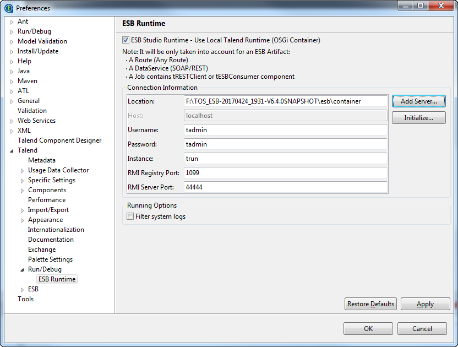This screenshot has width=458, height=347.
Task: Open the Maven preferences item
Action: click(x=28, y=81)
